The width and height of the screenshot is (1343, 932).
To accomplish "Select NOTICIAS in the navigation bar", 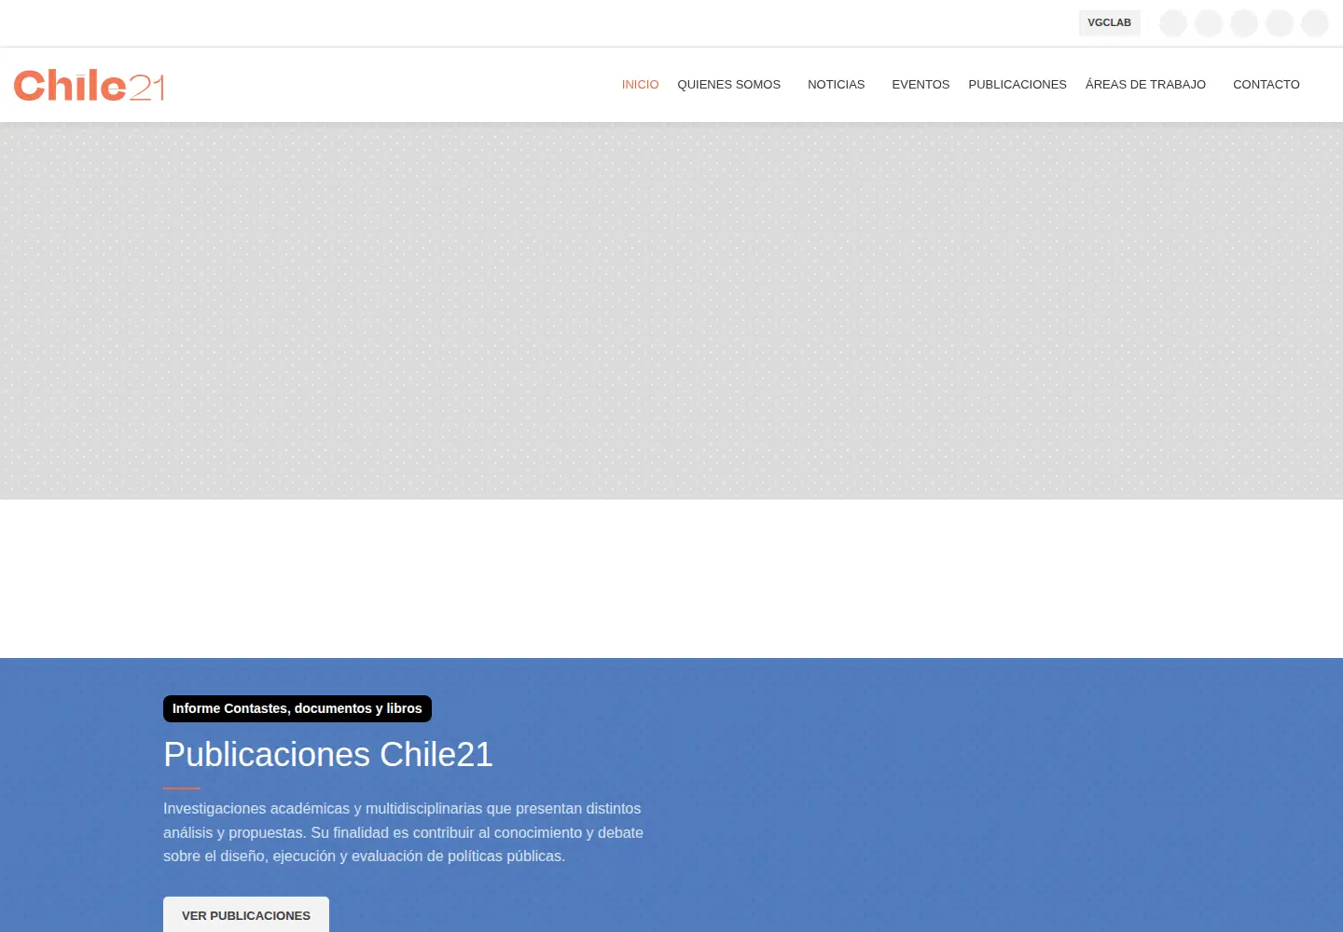I will (836, 85).
